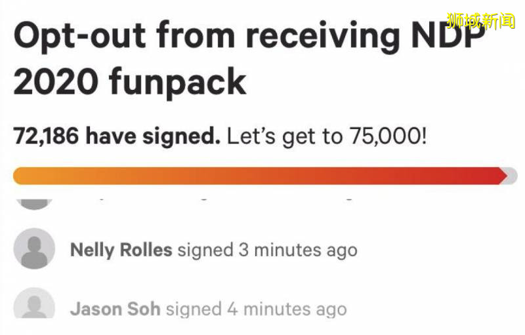Click the "75,000!" goal number
This screenshot has width=525, height=335.
[387, 137]
